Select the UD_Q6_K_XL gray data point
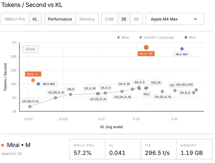215x163 pixels. pyautogui.click(x=56, y=98)
